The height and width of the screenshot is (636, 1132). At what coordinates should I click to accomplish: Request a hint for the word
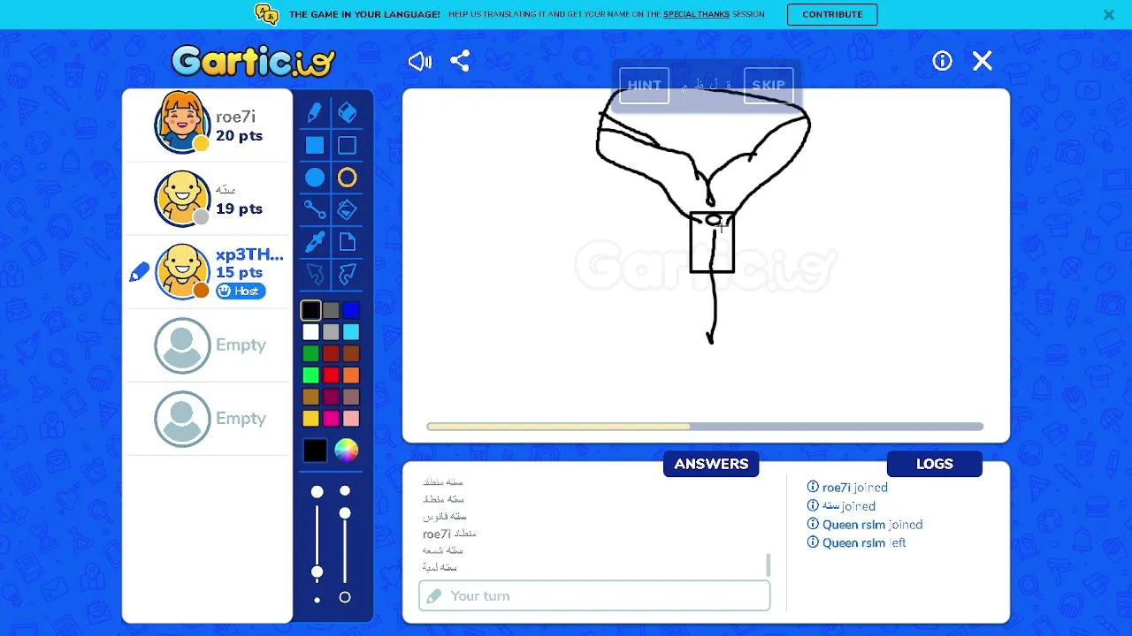pos(644,86)
